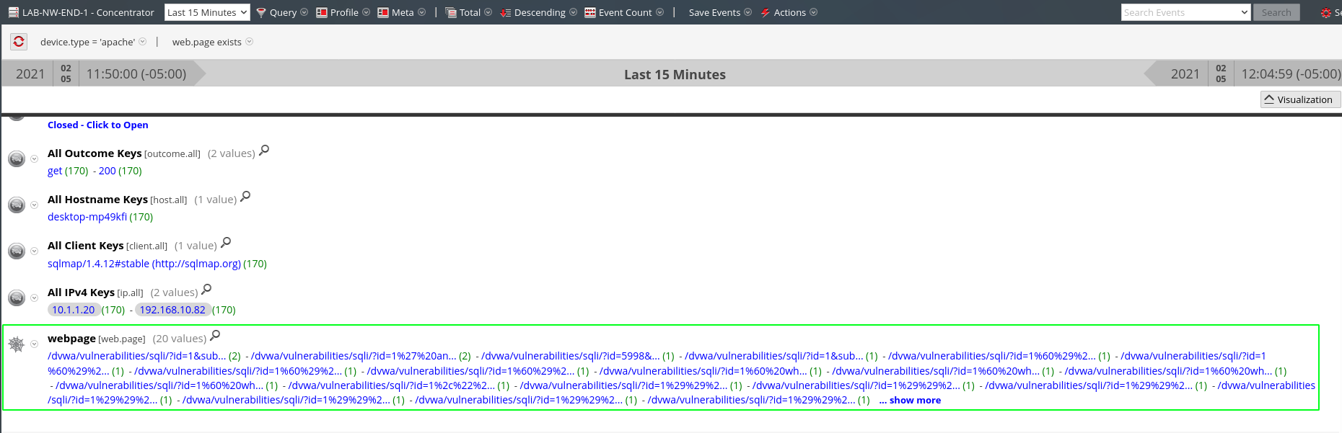Open the Query funnel menu

pyautogui.click(x=282, y=12)
